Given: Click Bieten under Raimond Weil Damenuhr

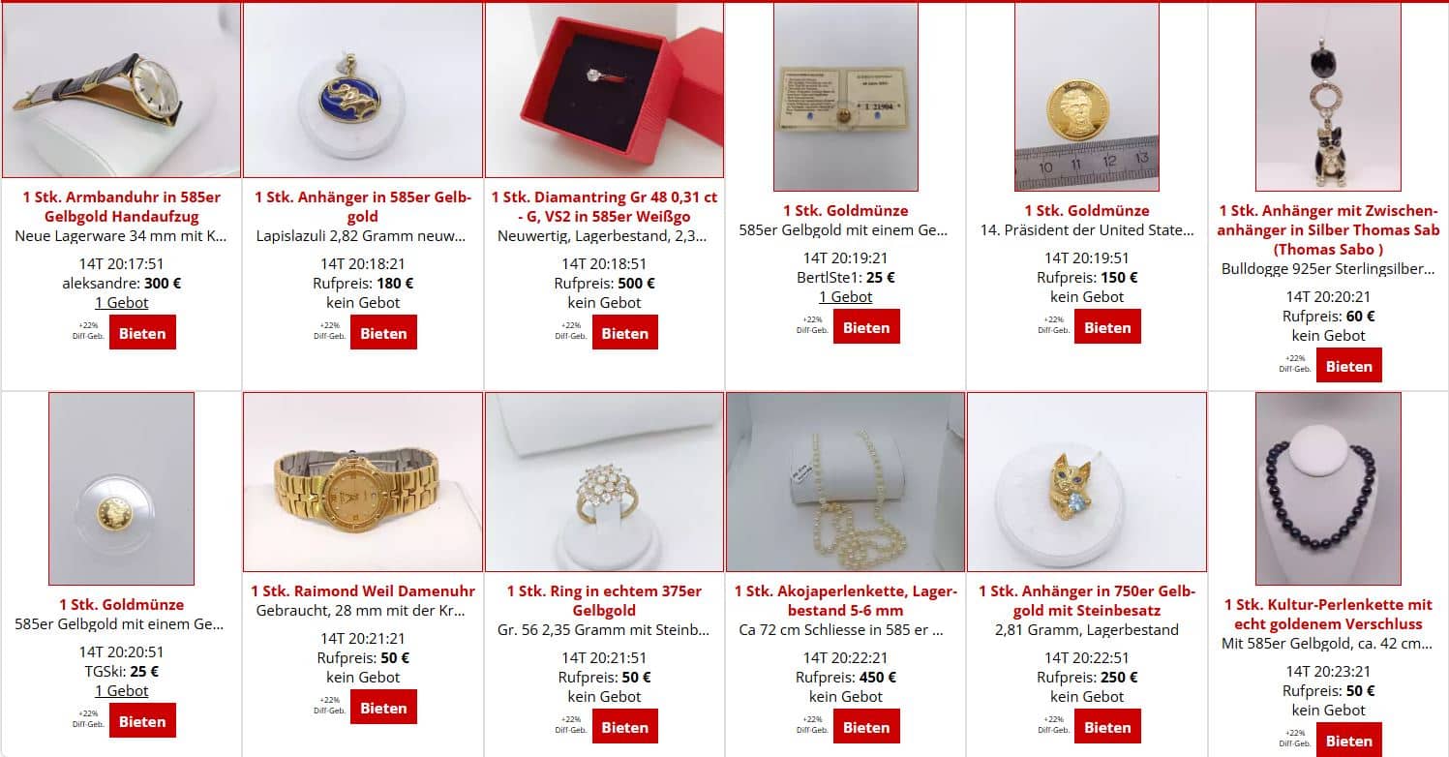Looking at the screenshot, I should click(x=383, y=708).
